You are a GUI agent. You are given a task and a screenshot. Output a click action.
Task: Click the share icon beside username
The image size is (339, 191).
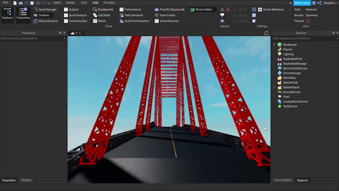(320, 3)
